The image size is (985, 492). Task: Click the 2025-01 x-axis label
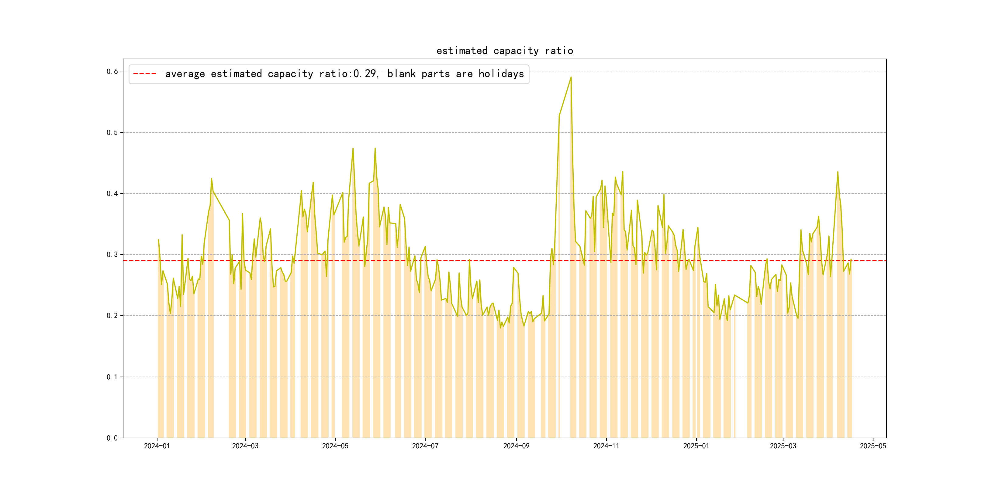(x=696, y=446)
